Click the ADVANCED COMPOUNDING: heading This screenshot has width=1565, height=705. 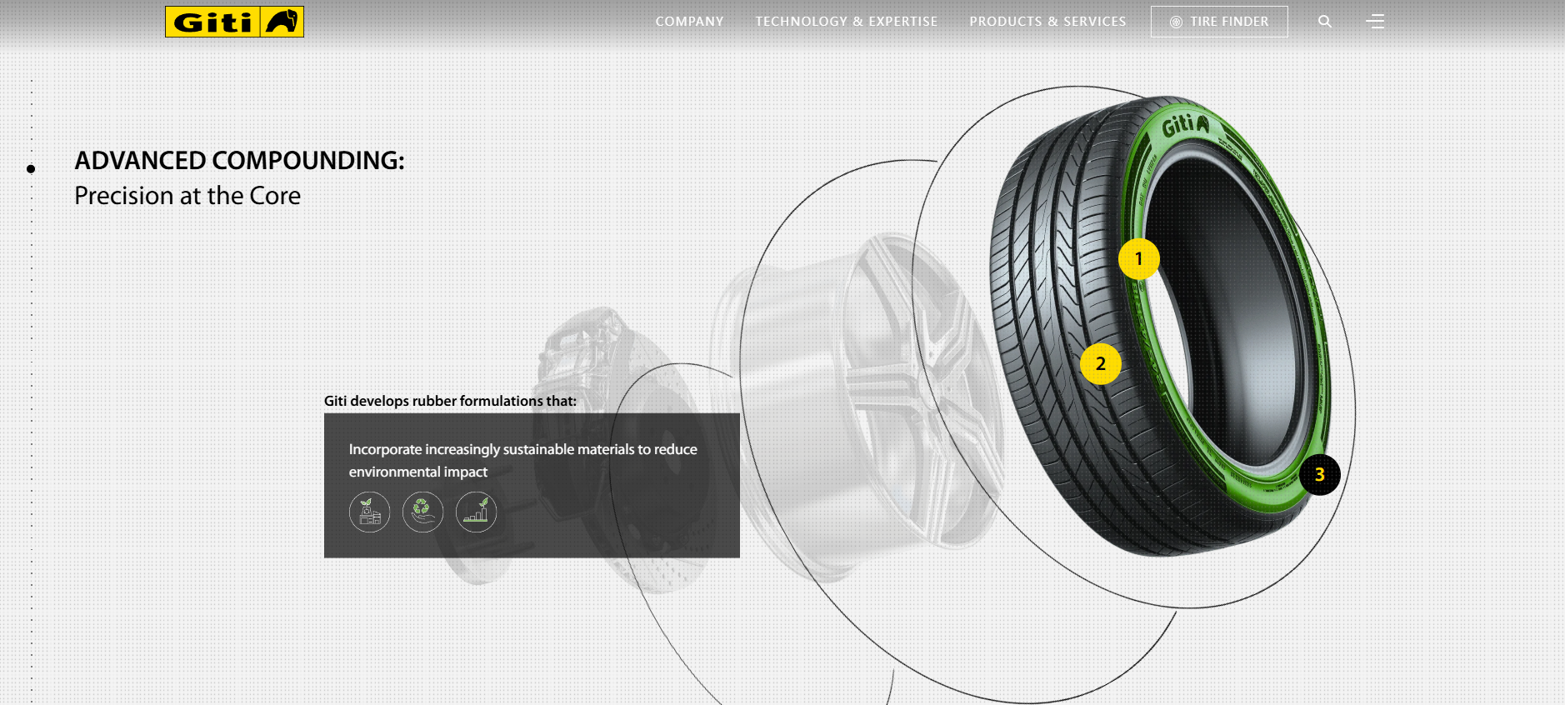pyautogui.click(x=239, y=160)
